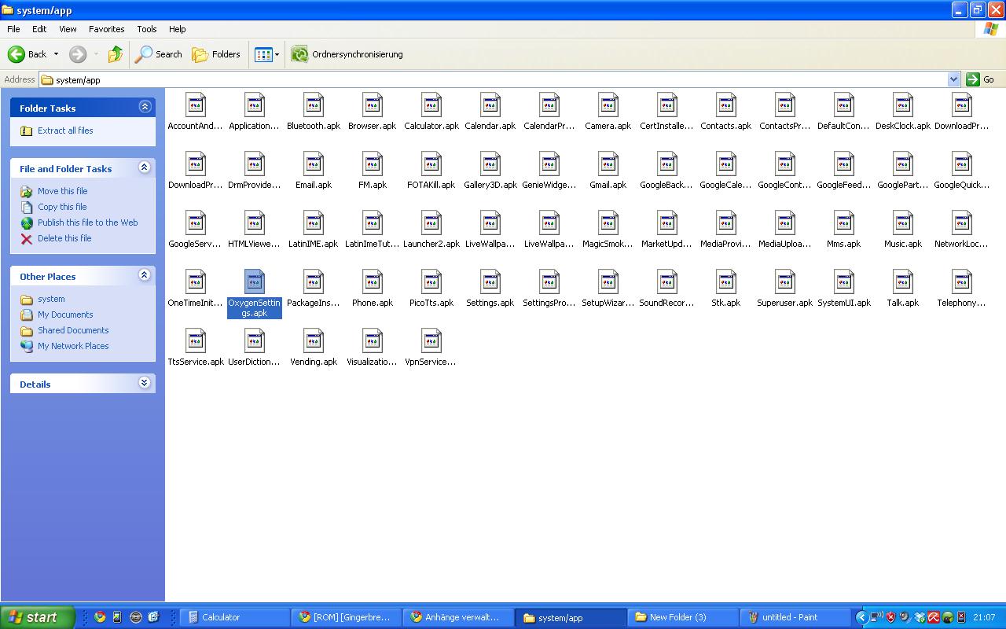Select the Calculator.apk file icon

pos(431,105)
